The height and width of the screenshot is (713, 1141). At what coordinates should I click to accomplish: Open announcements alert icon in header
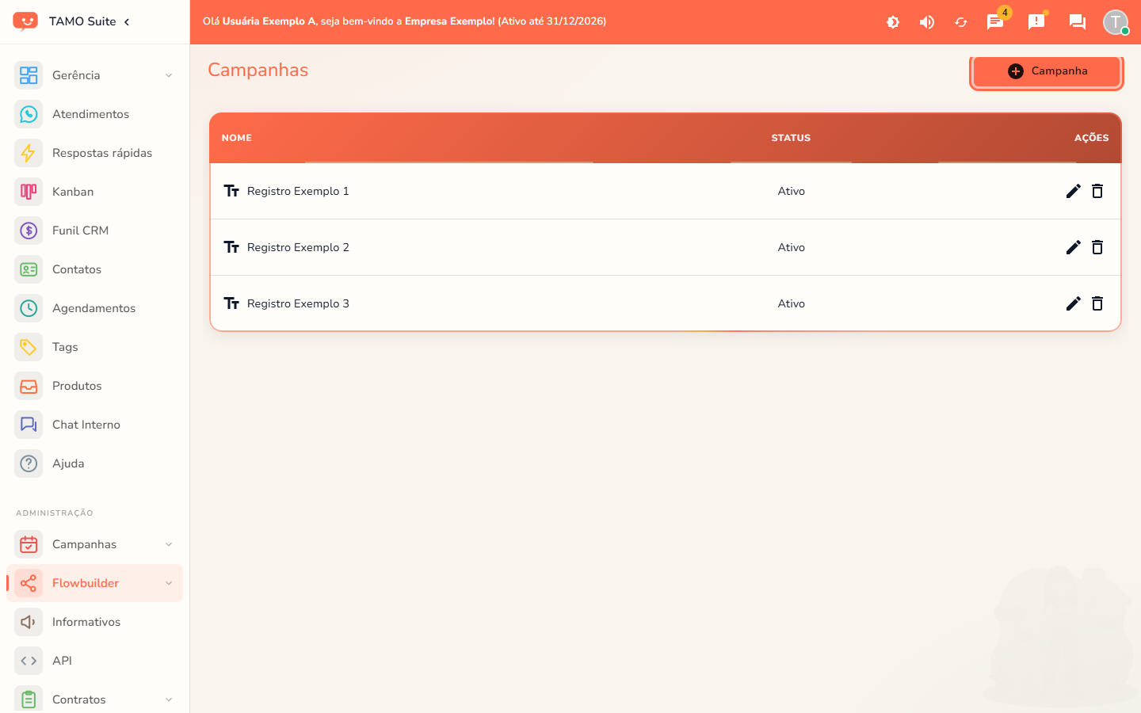(x=1036, y=21)
